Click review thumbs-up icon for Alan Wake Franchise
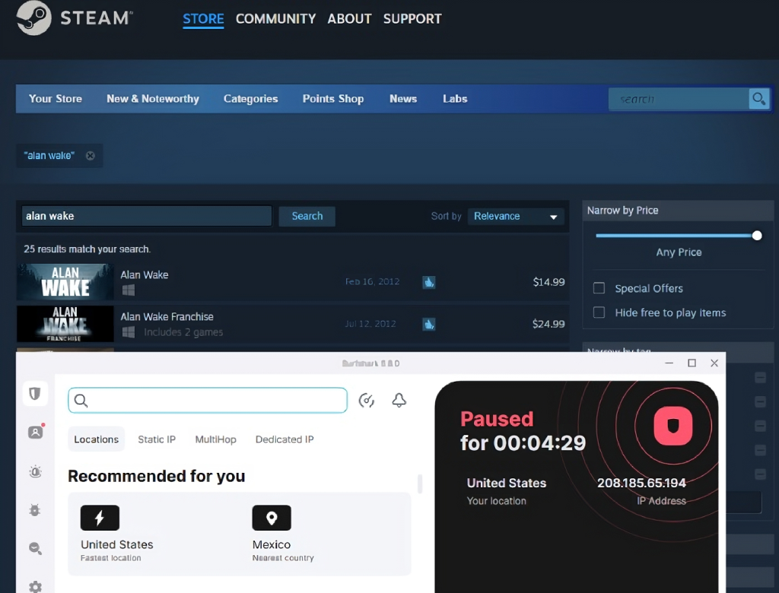The height and width of the screenshot is (593, 779). (429, 325)
